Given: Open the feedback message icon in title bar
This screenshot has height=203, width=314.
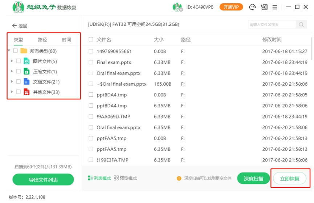Looking at the screenshot, I should tap(264, 7).
